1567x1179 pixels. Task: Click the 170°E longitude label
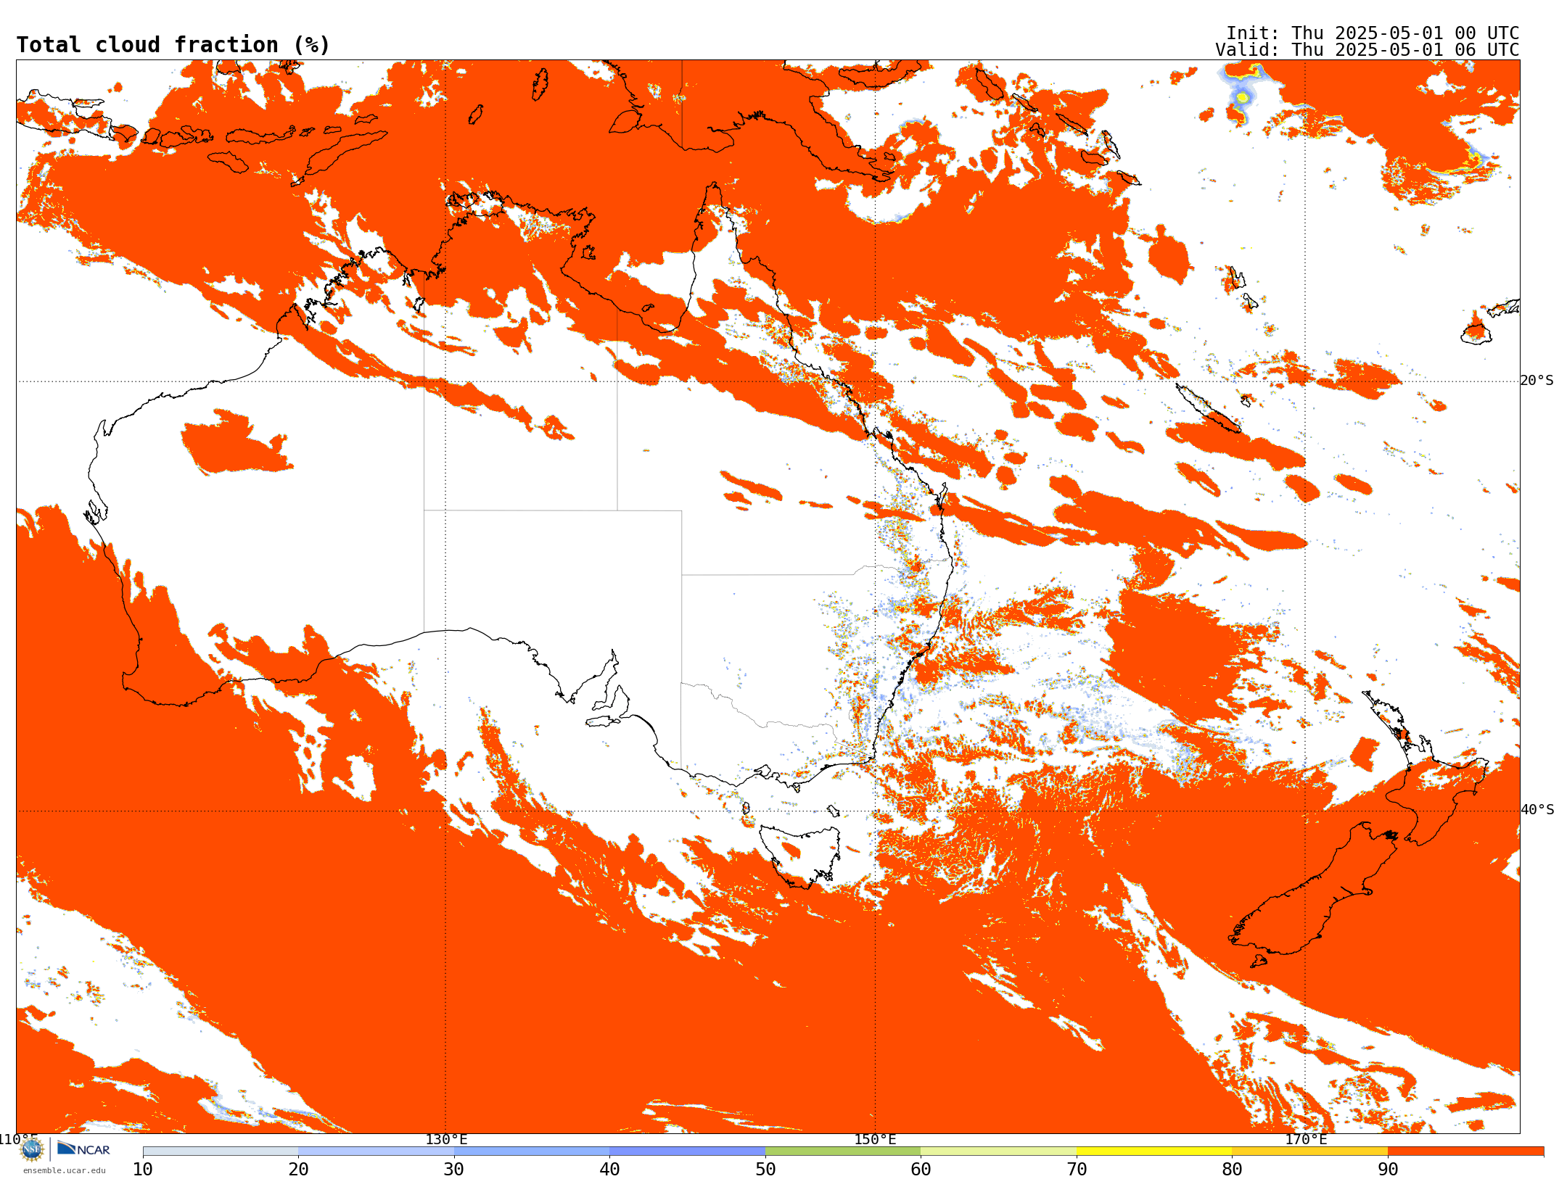point(1306,1139)
